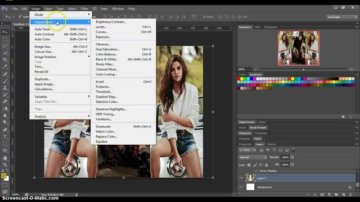This screenshot has width=360, height=202.
Task: Select the Pen tool
Action: [x=5, y=130]
